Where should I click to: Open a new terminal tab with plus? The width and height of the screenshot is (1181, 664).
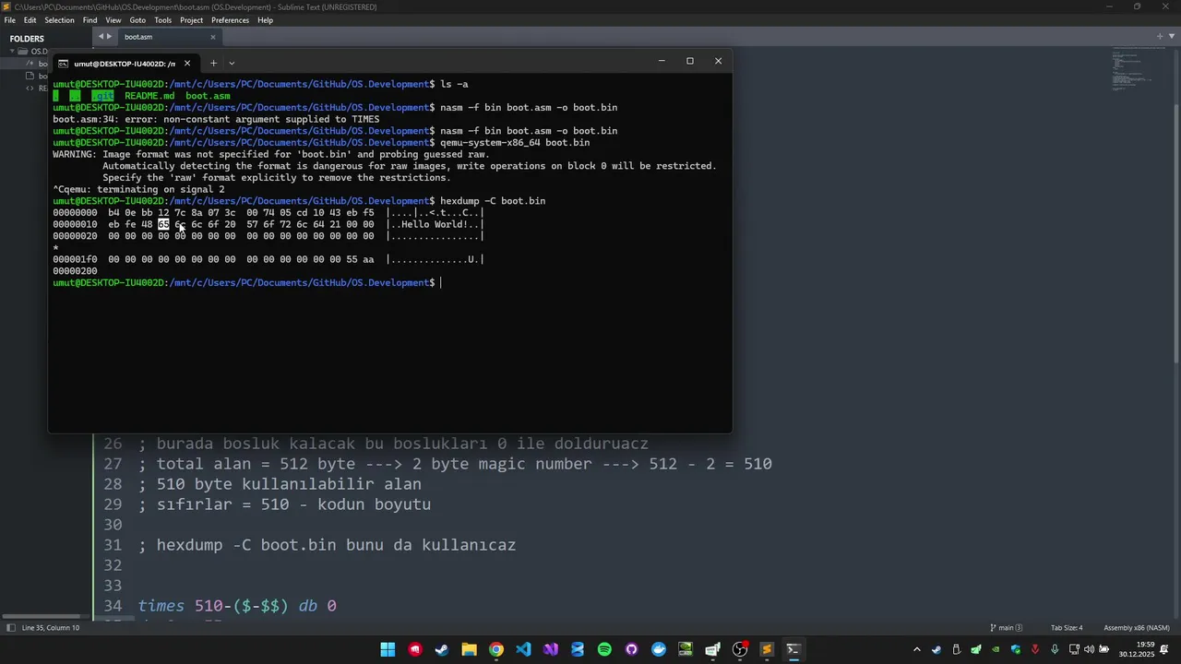click(x=213, y=64)
